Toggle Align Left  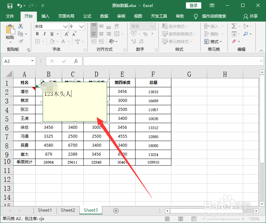click(94, 34)
